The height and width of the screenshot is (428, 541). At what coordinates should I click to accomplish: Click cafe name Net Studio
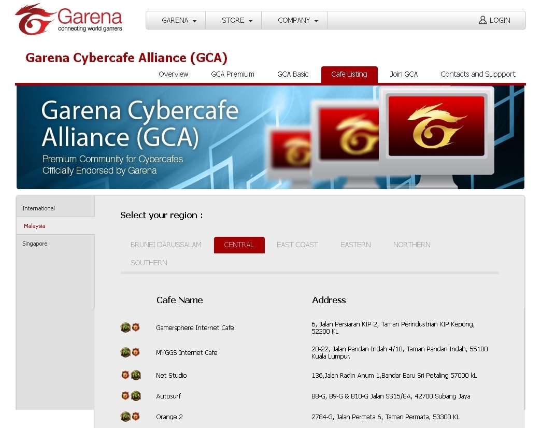[171, 375]
